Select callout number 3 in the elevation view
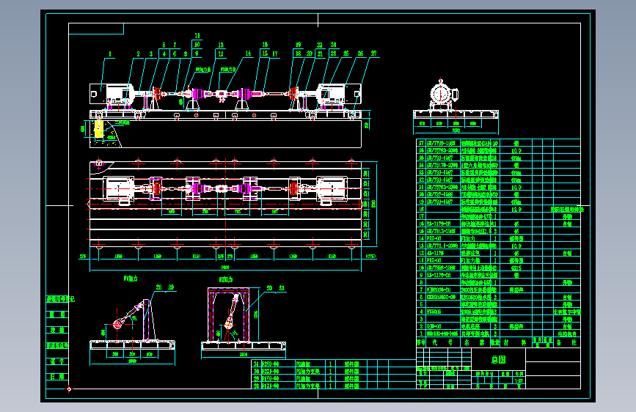Screen dimensions: 636x412 point(151,54)
